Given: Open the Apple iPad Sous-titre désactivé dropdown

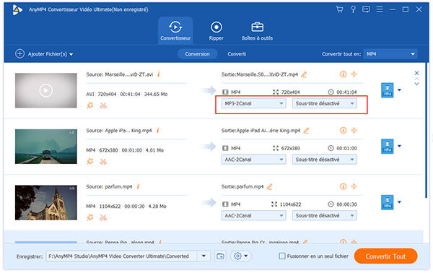Looking at the screenshot, I should pyautogui.click(x=324, y=160).
